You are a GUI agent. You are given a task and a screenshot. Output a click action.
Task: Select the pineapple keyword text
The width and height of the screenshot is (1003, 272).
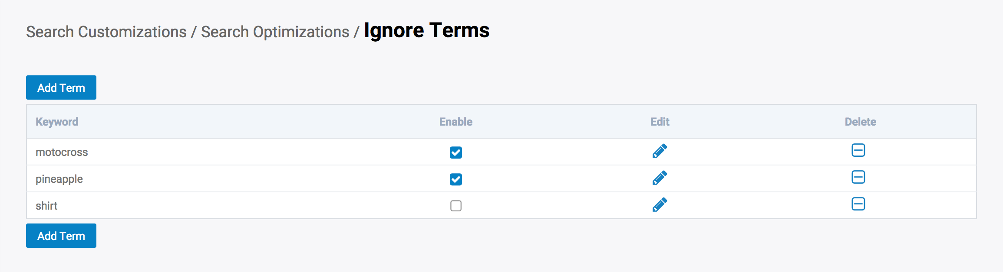(x=59, y=179)
